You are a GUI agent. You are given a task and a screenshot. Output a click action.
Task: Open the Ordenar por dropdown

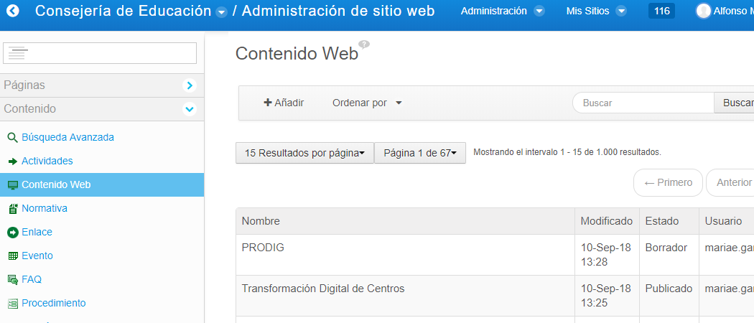coord(367,103)
